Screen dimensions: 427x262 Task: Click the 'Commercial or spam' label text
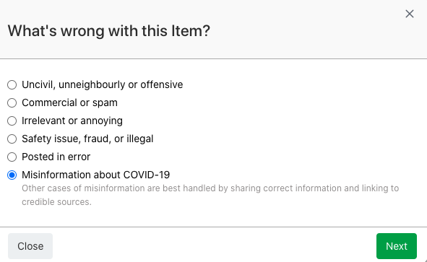[69, 102]
